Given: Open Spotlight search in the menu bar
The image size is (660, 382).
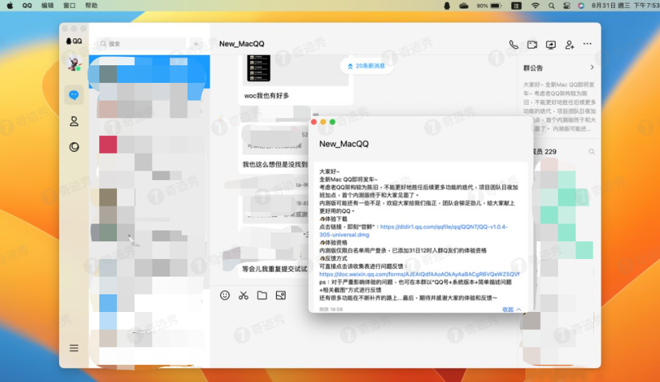Looking at the screenshot, I should 551,5.
